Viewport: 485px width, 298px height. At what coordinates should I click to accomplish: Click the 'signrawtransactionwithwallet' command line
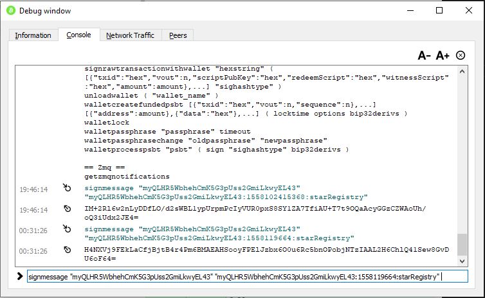267,78
